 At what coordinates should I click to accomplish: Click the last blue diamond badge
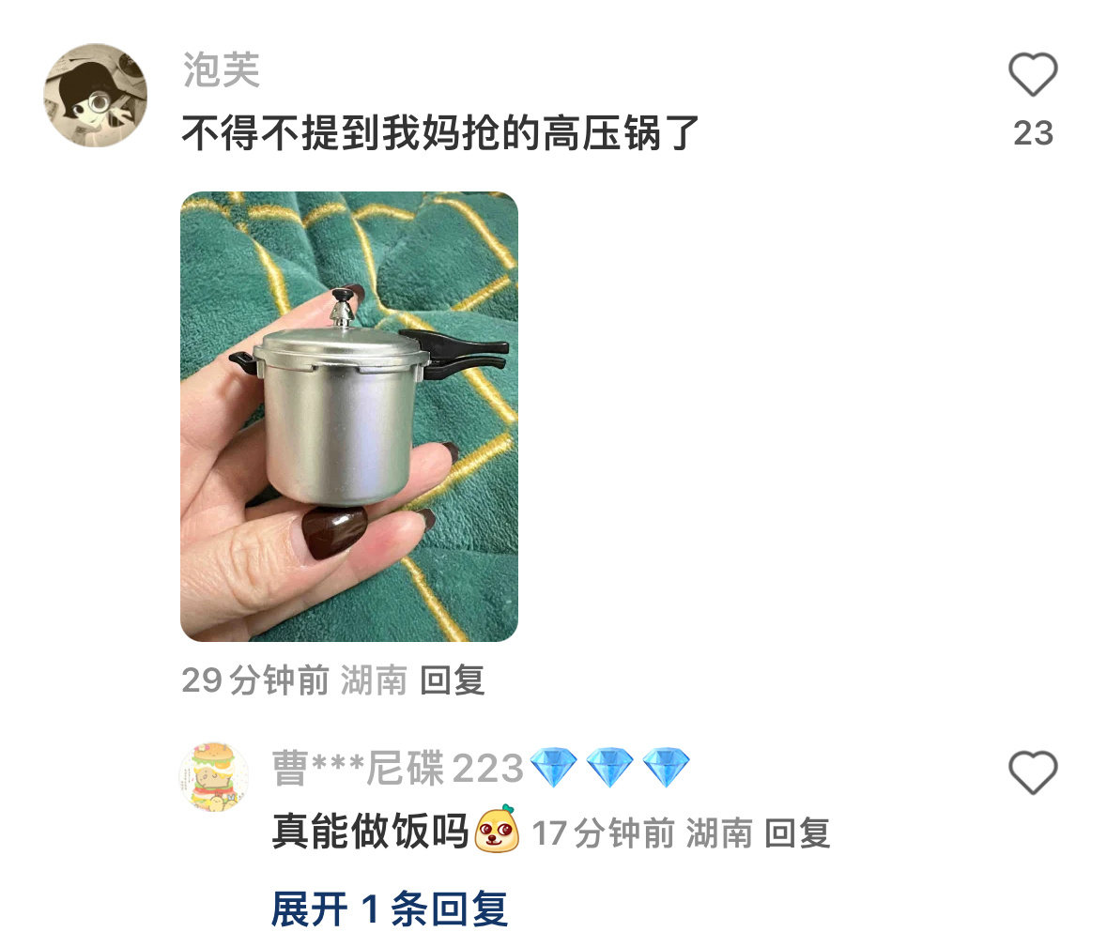[667, 768]
